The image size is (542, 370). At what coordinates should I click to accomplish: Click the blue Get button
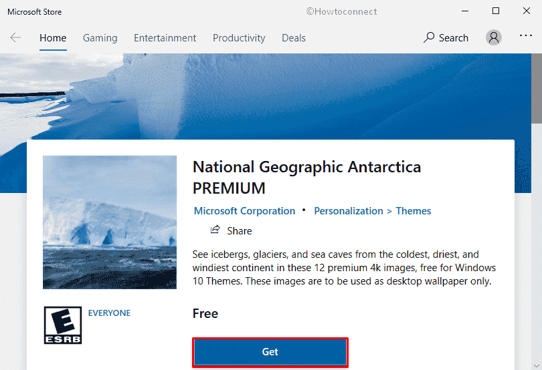click(x=270, y=352)
